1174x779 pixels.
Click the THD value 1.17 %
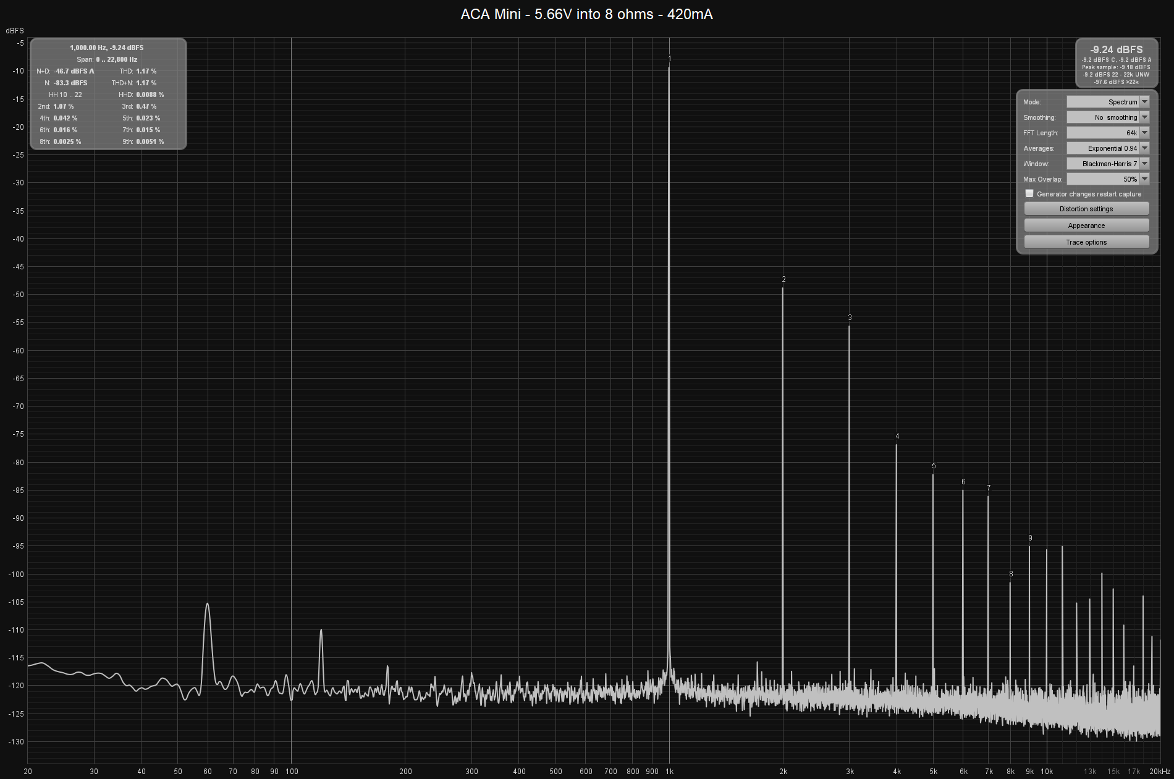(x=146, y=71)
